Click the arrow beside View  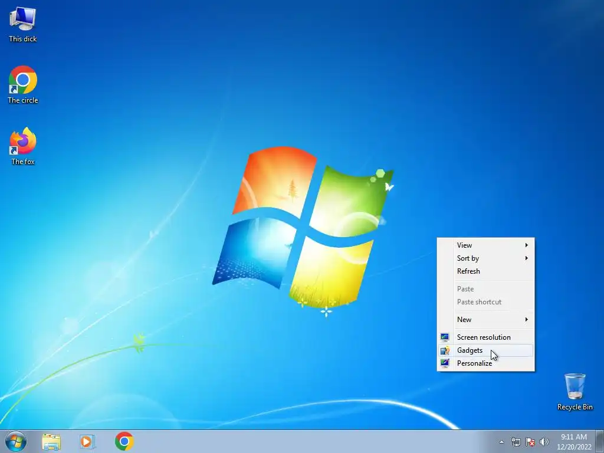coord(527,245)
